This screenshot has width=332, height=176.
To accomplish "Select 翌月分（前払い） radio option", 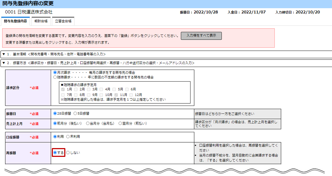I will pyautogui.click(x=120, y=123).
